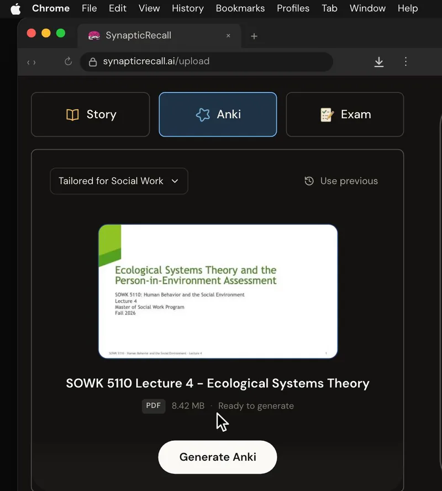Open the Edit menu
The image size is (442, 491).
118,8
